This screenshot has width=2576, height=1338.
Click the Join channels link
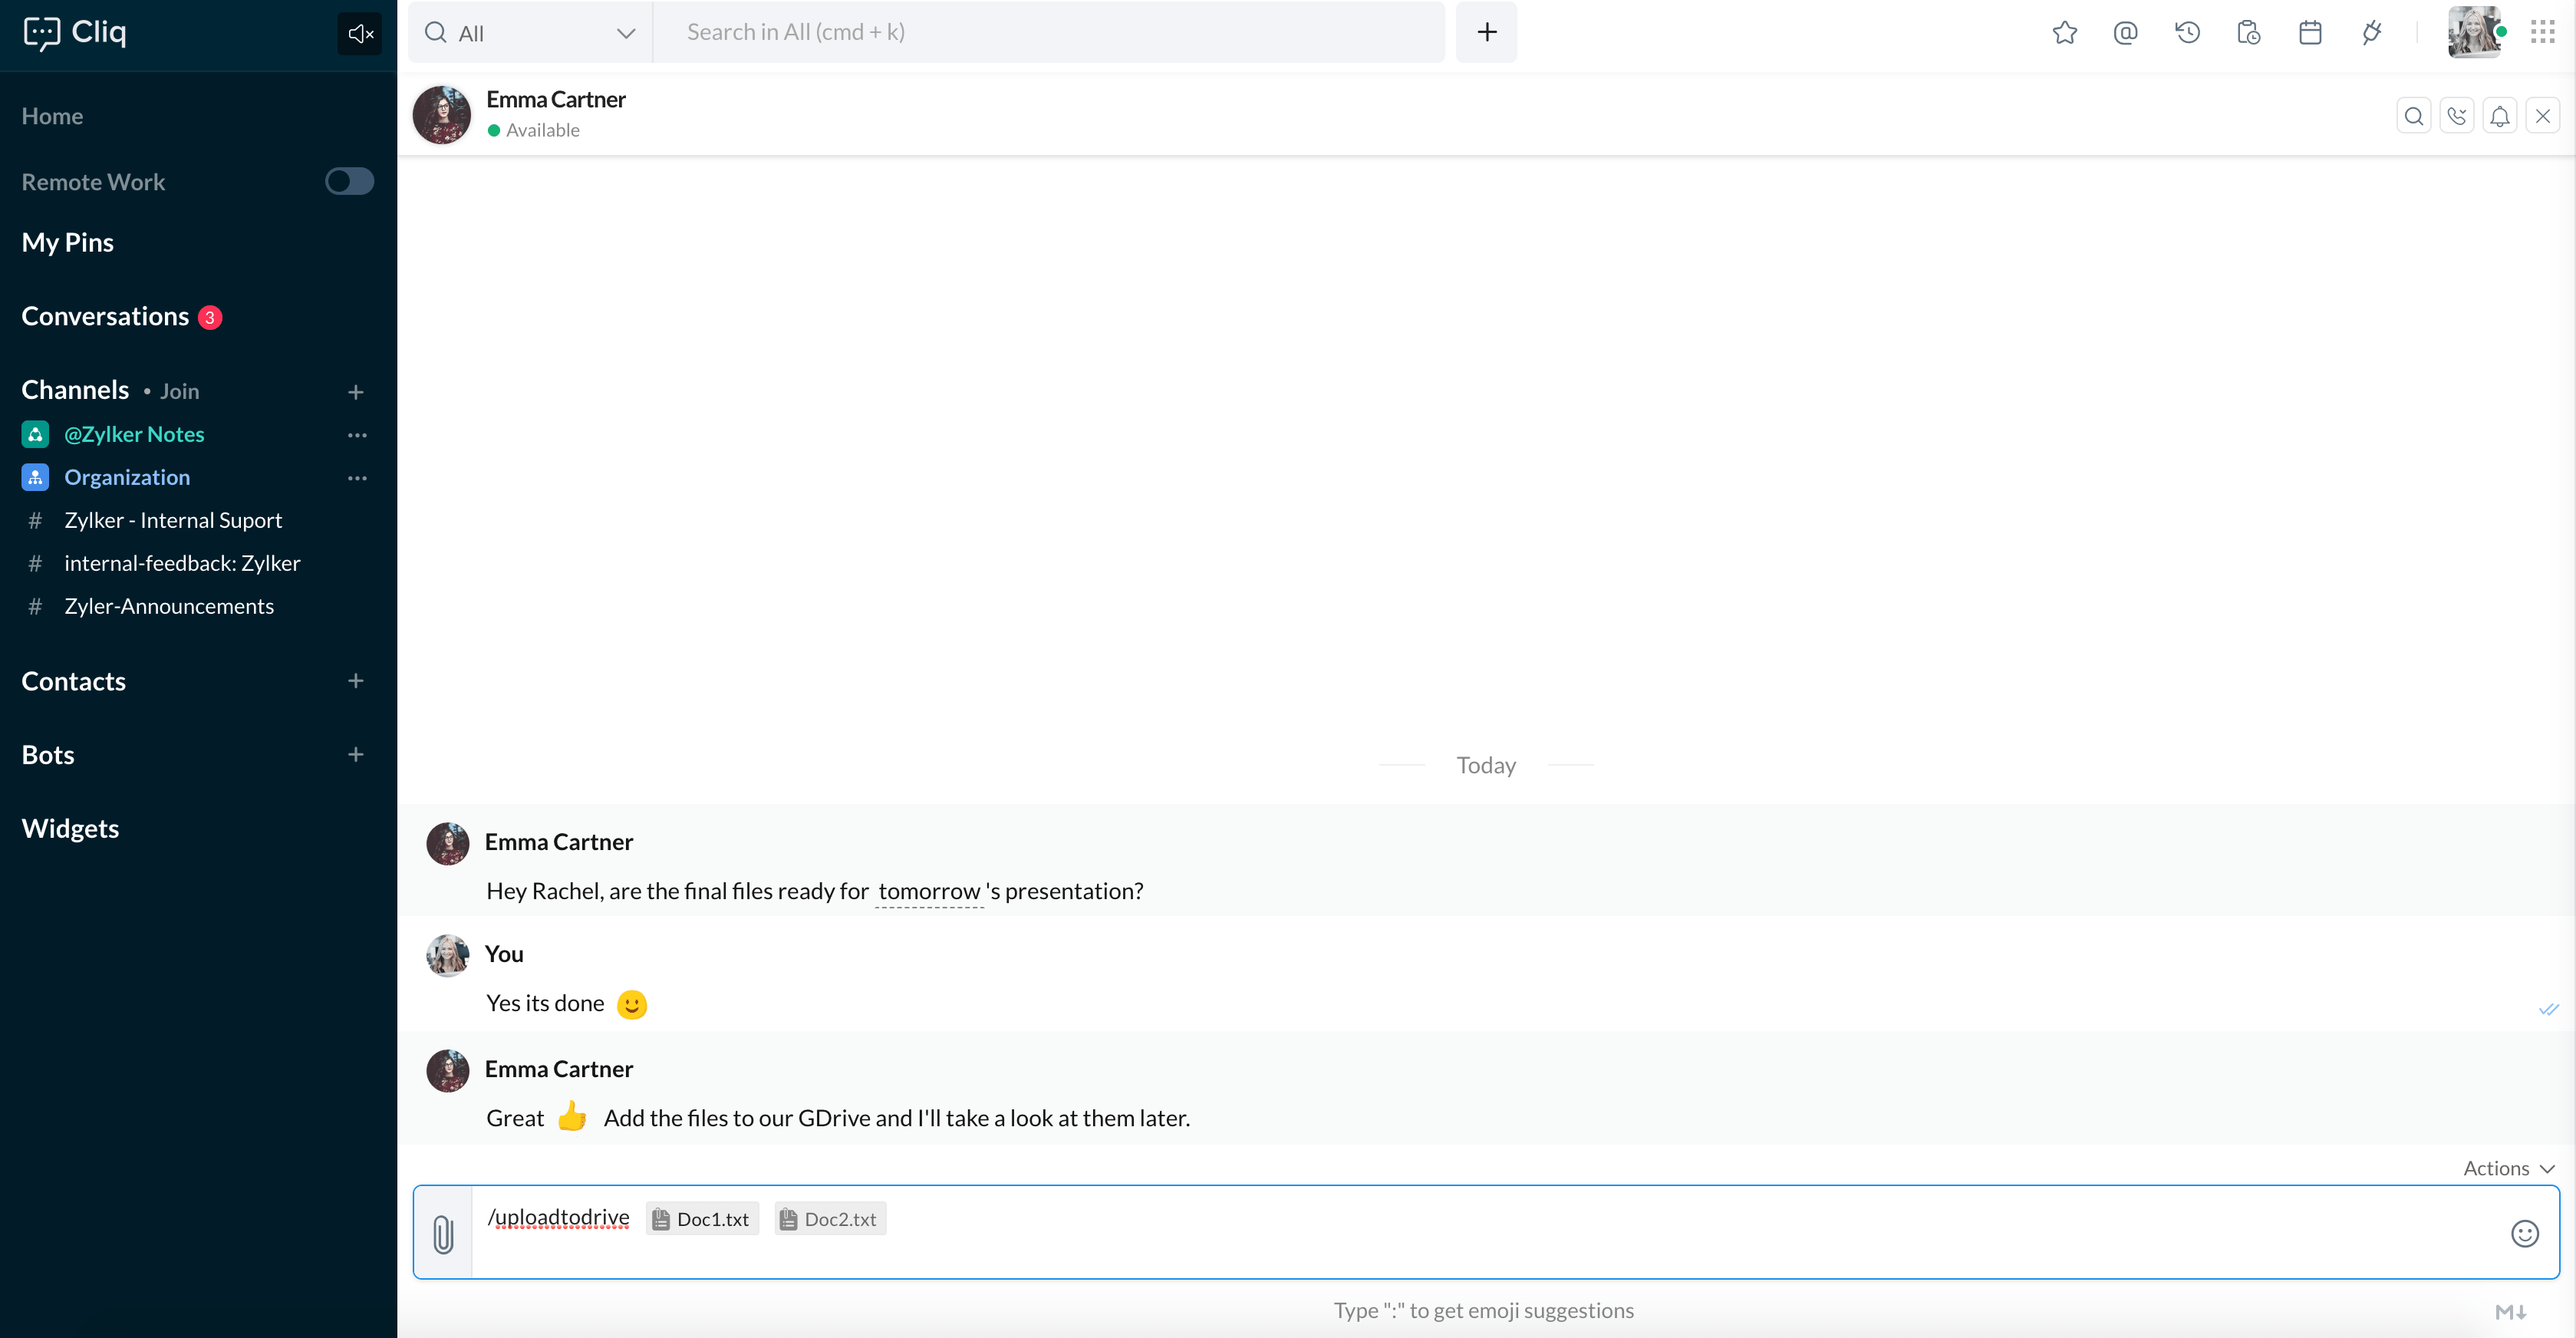(x=179, y=391)
